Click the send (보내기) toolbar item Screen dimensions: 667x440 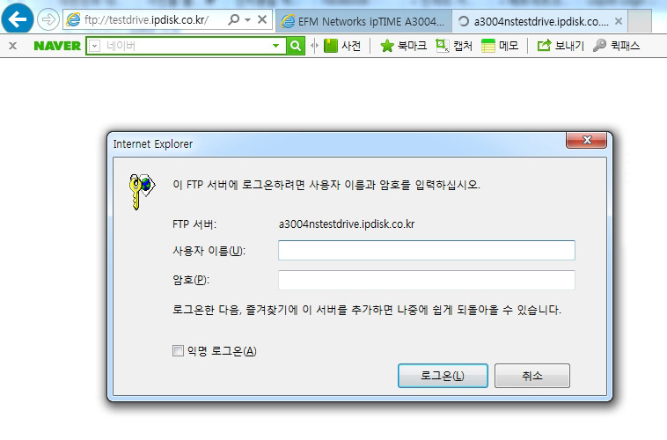pos(561,46)
